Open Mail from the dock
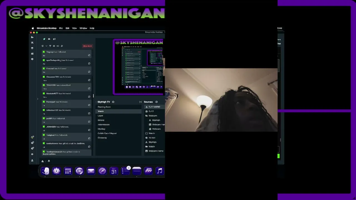Screen dimensions: 356x200 (91, 171)
